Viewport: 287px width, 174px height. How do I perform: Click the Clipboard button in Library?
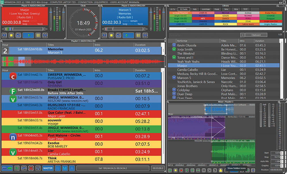(x=256, y=35)
